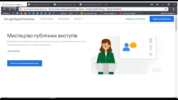Screen dimensions: 178x100
Task: Click the heading 'Мистецтво публічних виступів'
Action: point(42,36)
